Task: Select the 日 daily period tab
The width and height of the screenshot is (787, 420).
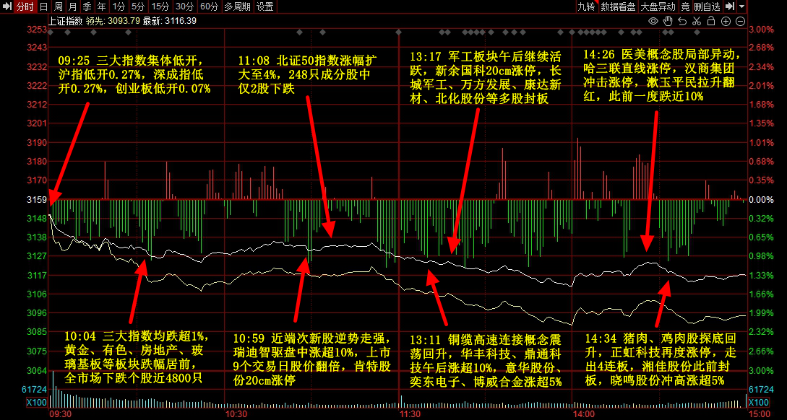Action: [x=43, y=6]
